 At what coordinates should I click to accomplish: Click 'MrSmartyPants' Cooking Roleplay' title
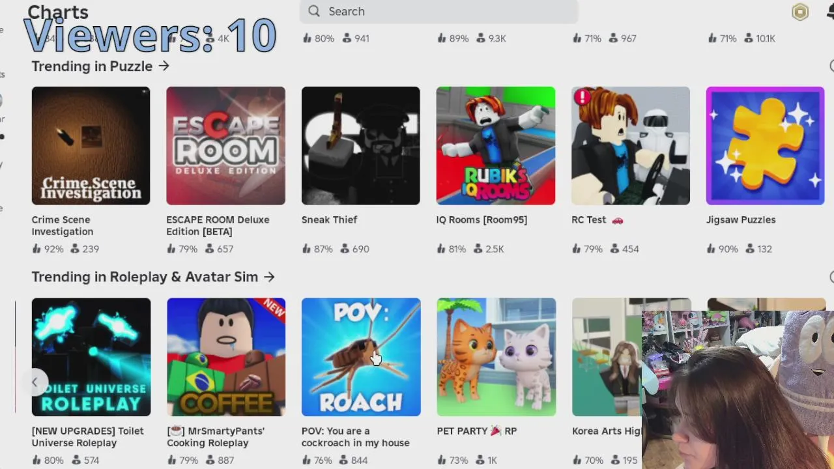click(216, 436)
